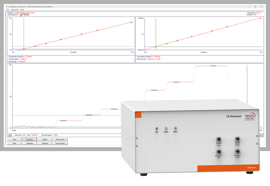This screenshot has width=270, height=186.
Task: Step data cursor right with bottom-left arrow
Action: pos(11,135)
